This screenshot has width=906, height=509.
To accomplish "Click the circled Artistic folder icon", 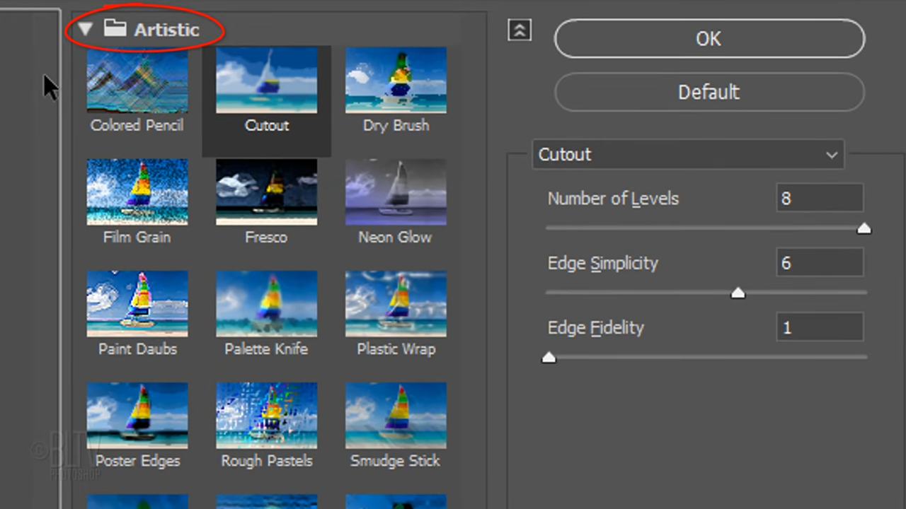I will (x=115, y=29).
